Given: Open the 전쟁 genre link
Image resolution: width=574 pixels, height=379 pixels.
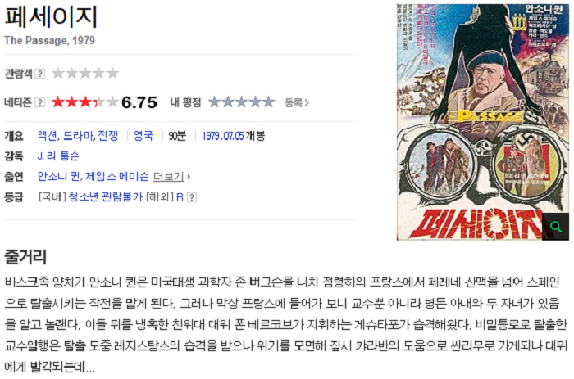Looking at the screenshot, I should pyautogui.click(x=107, y=136).
